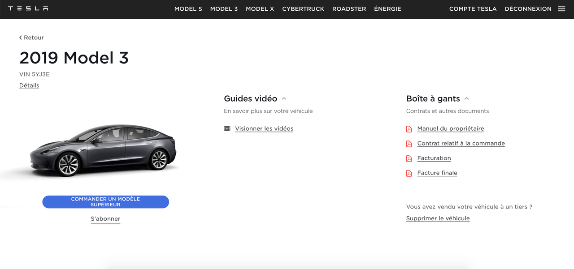The width and height of the screenshot is (574, 269).
Task: Open Visionner les vidéos link
Action: coord(264,128)
